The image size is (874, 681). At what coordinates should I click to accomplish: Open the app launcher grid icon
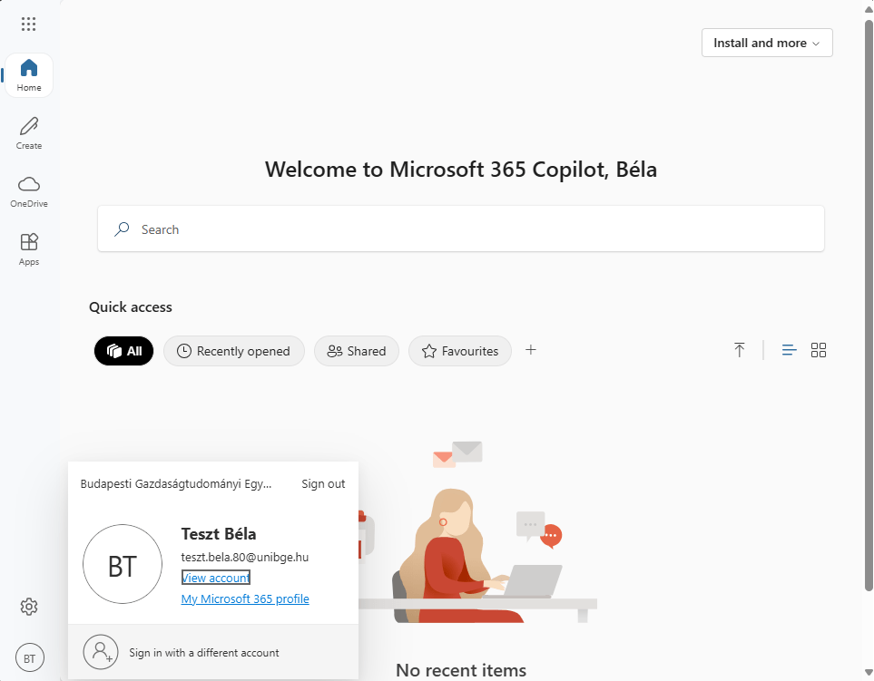tap(29, 24)
